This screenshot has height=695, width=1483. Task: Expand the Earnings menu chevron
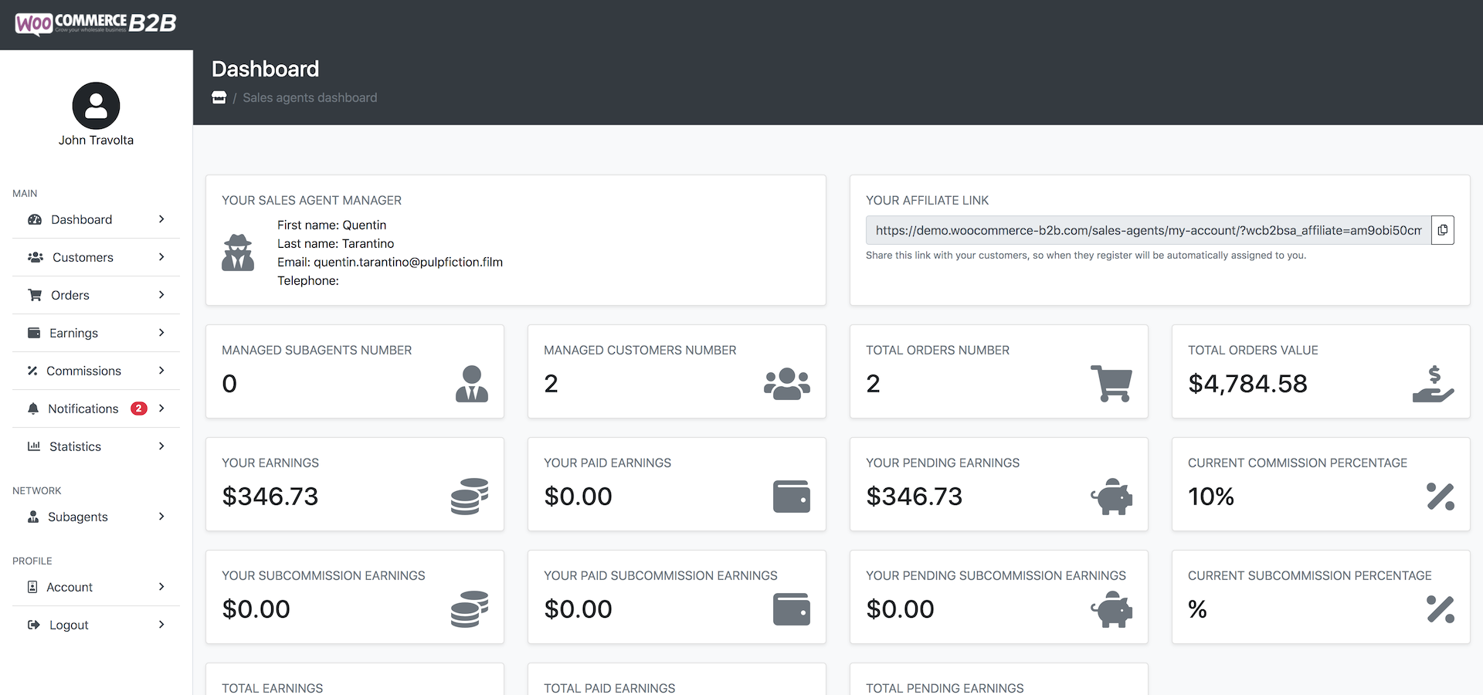161,333
